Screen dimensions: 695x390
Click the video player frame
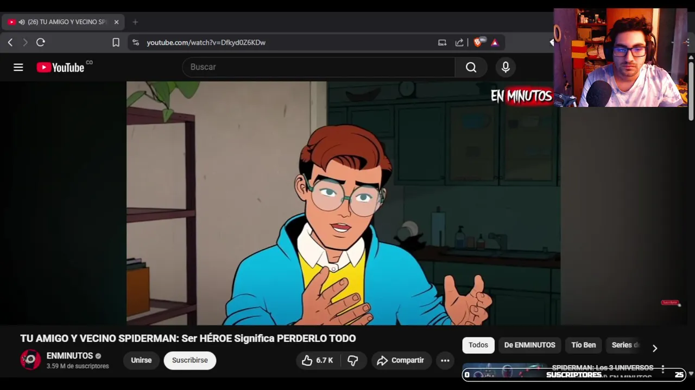pos(343,203)
